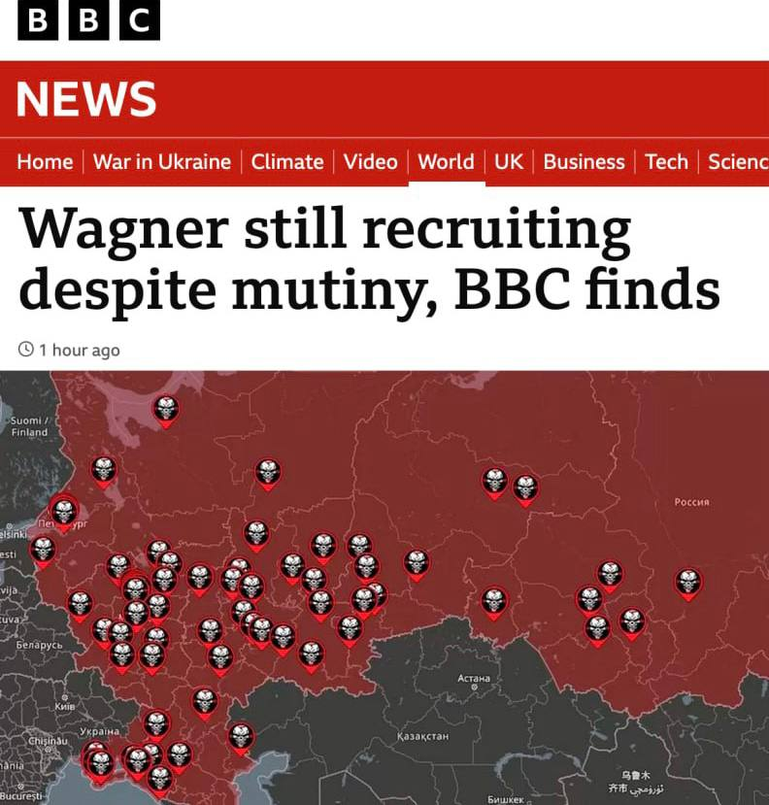The height and width of the screenshot is (805, 769).
Task: Open the Climate section
Action: click(287, 162)
